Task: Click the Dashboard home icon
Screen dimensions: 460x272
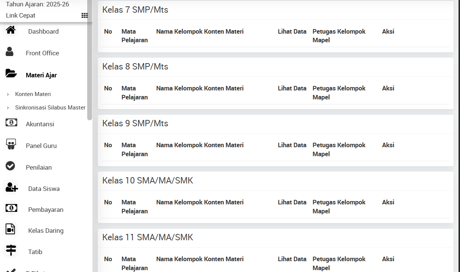Action: tap(11, 30)
